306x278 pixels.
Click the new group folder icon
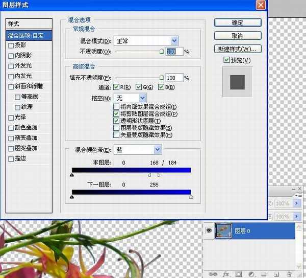[262, 274]
